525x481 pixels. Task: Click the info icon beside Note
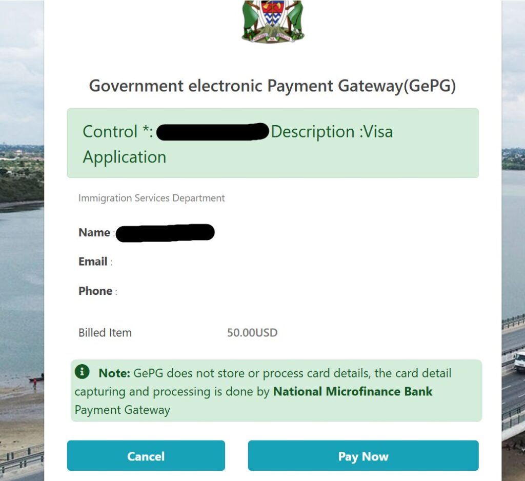point(82,372)
